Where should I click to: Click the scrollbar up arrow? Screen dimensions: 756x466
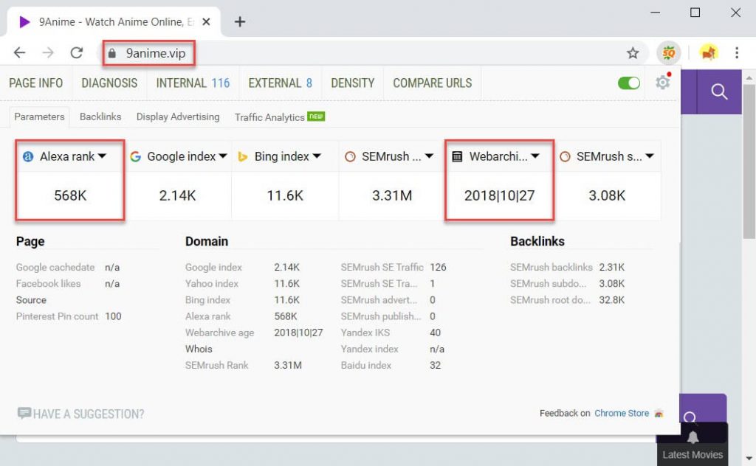tap(749, 77)
